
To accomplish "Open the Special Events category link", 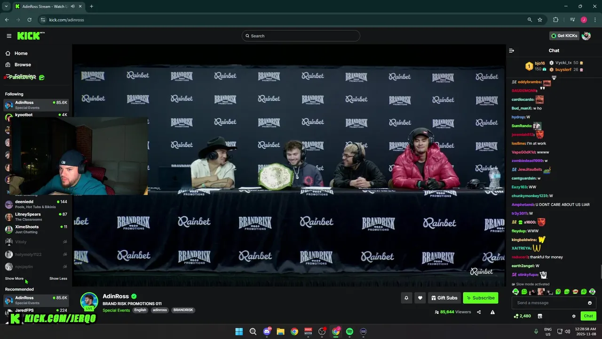I will (x=116, y=310).
